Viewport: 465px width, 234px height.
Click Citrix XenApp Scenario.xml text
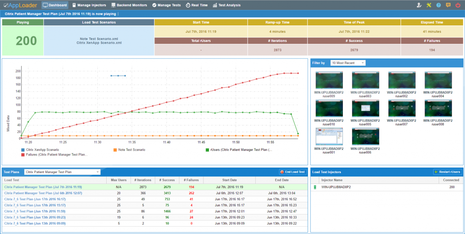click(x=99, y=43)
